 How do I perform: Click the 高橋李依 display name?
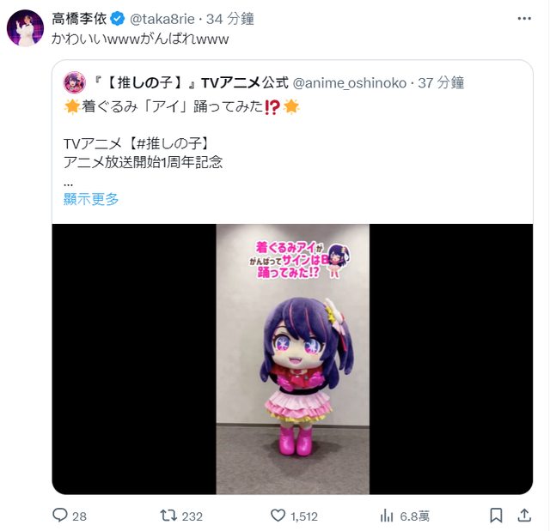point(80,19)
